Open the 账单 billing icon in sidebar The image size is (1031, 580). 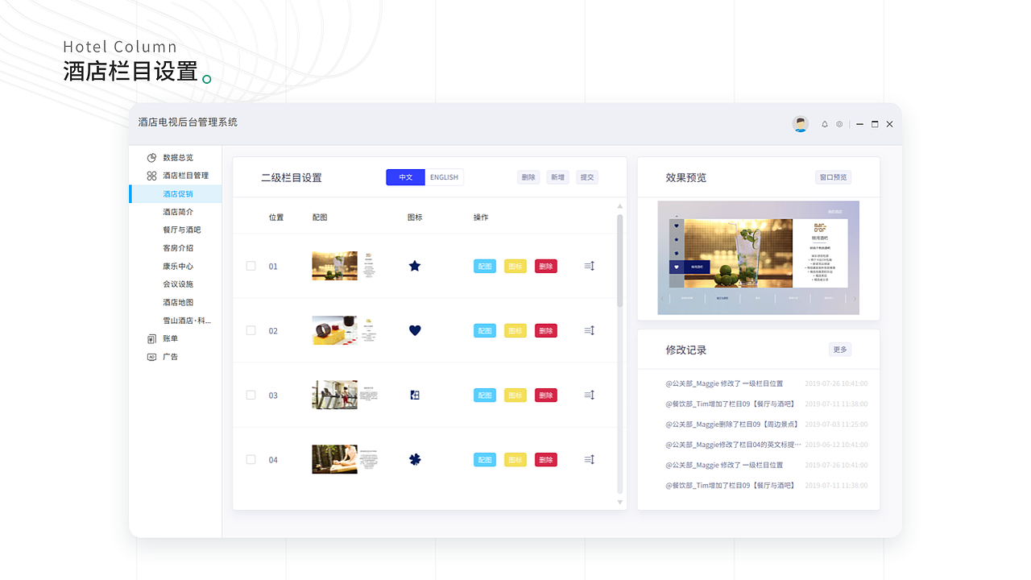pyautogui.click(x=151, y=338)
